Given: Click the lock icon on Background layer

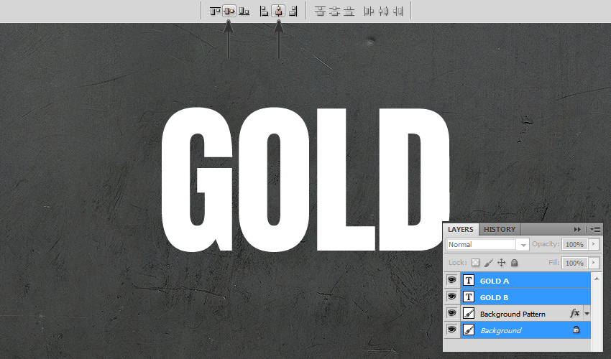Looking at the screenshot, I should tap(576, 330).
